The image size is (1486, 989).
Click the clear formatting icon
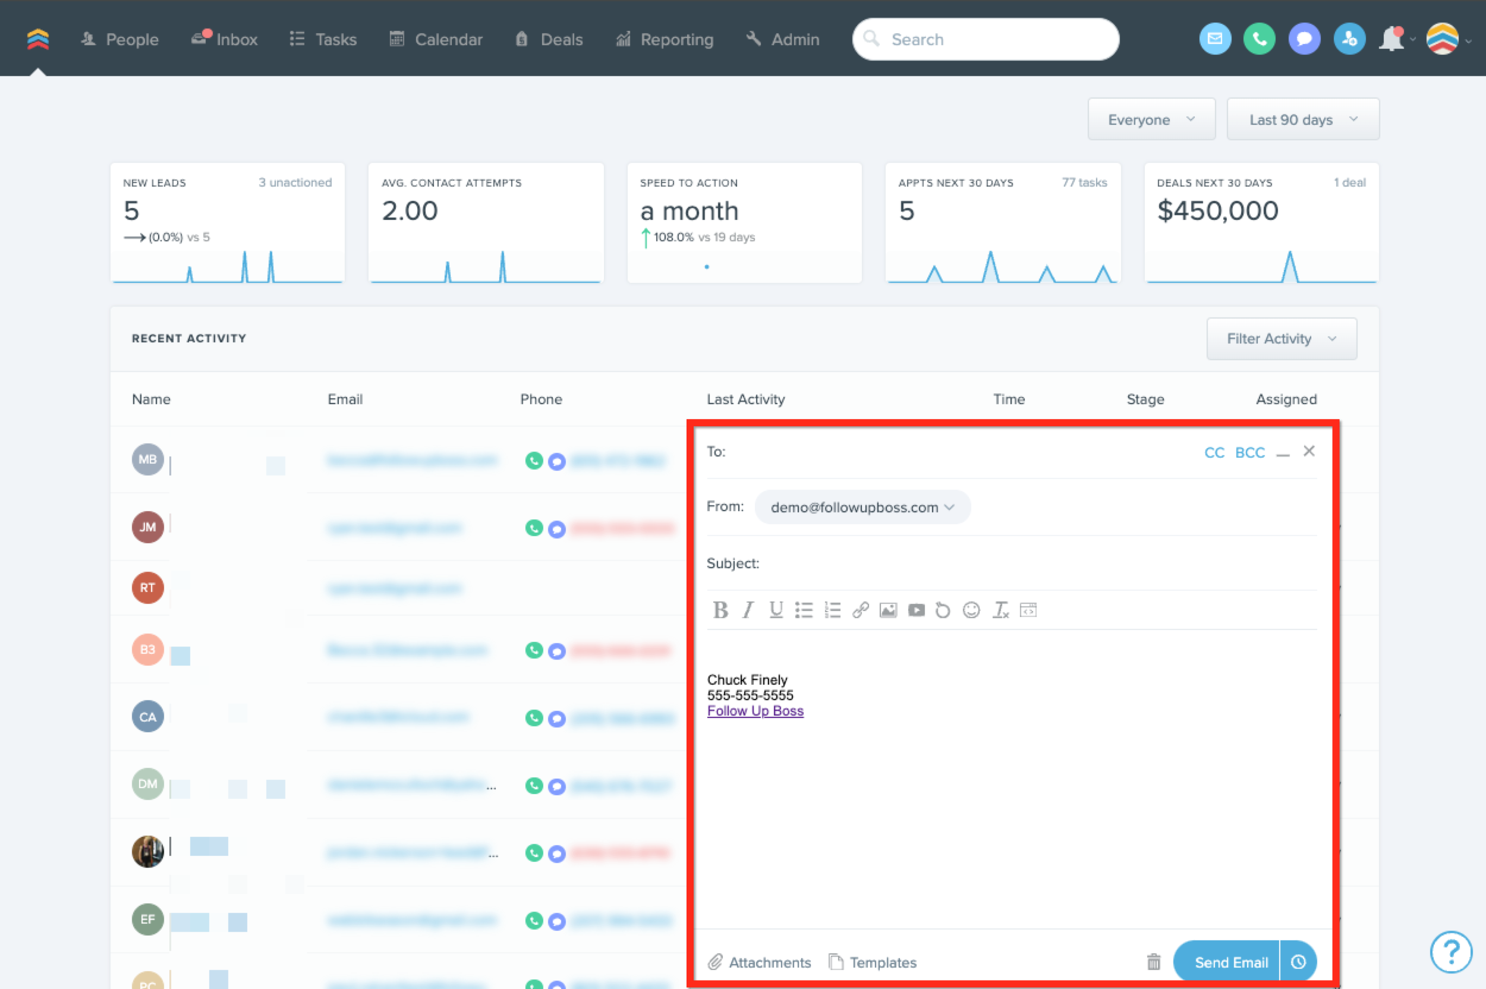(1000, 610)
